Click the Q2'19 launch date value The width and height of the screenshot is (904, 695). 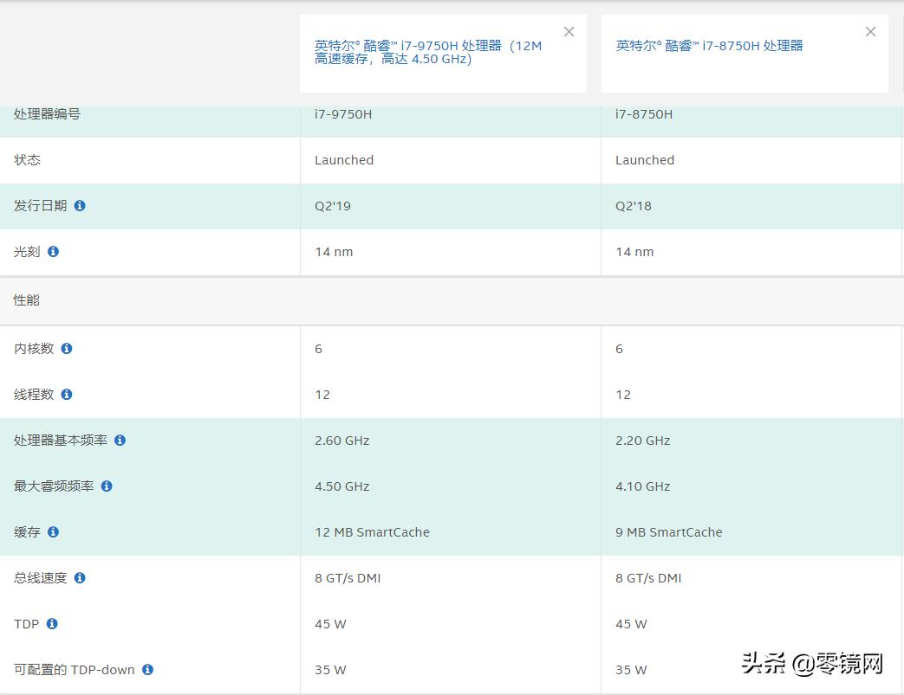(333, 206)
